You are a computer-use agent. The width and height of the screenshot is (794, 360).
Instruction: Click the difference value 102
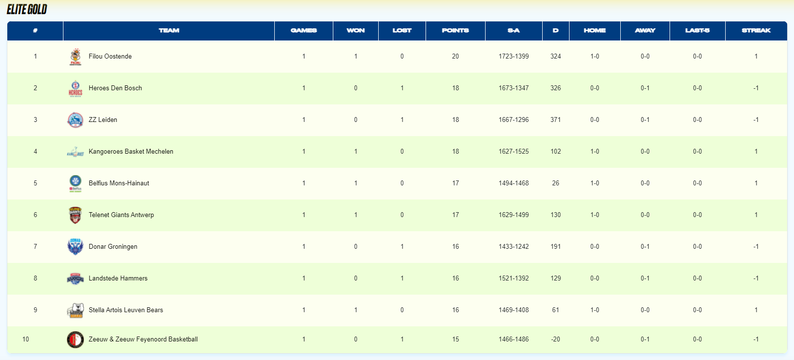click(x=556, y=152)
